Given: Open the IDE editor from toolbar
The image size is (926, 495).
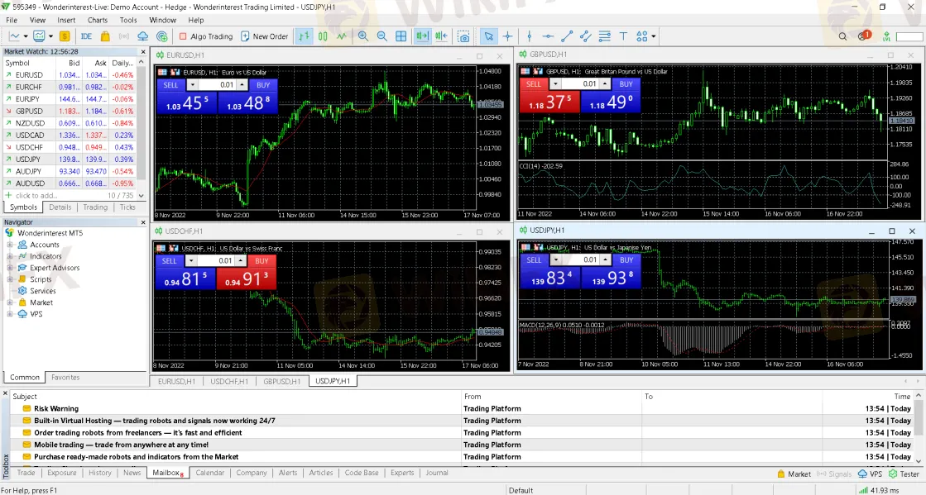Looking at the screenshot, I should pos(86,36).
